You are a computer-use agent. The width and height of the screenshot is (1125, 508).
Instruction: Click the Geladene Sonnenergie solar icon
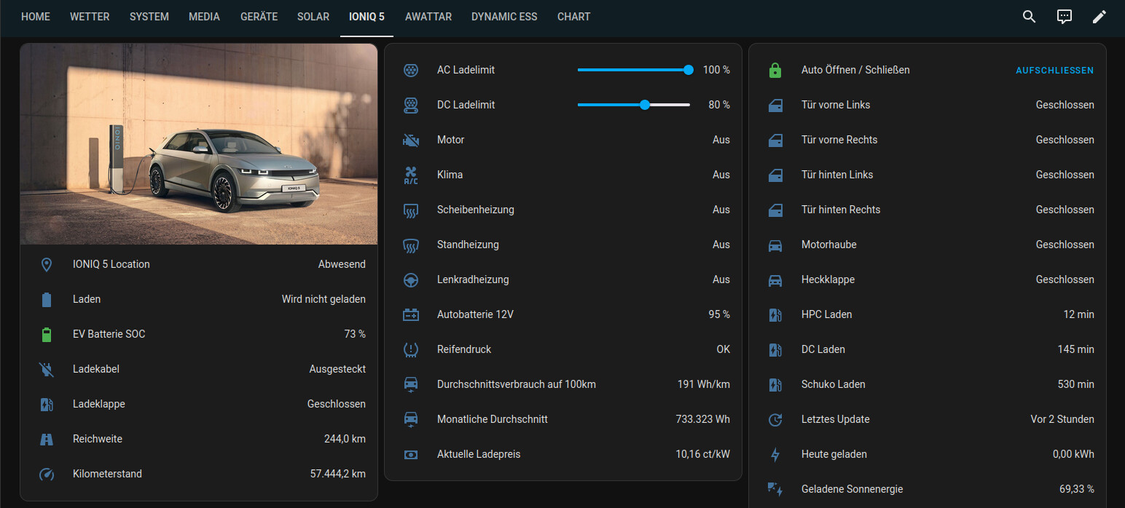(x=775, y=490)
